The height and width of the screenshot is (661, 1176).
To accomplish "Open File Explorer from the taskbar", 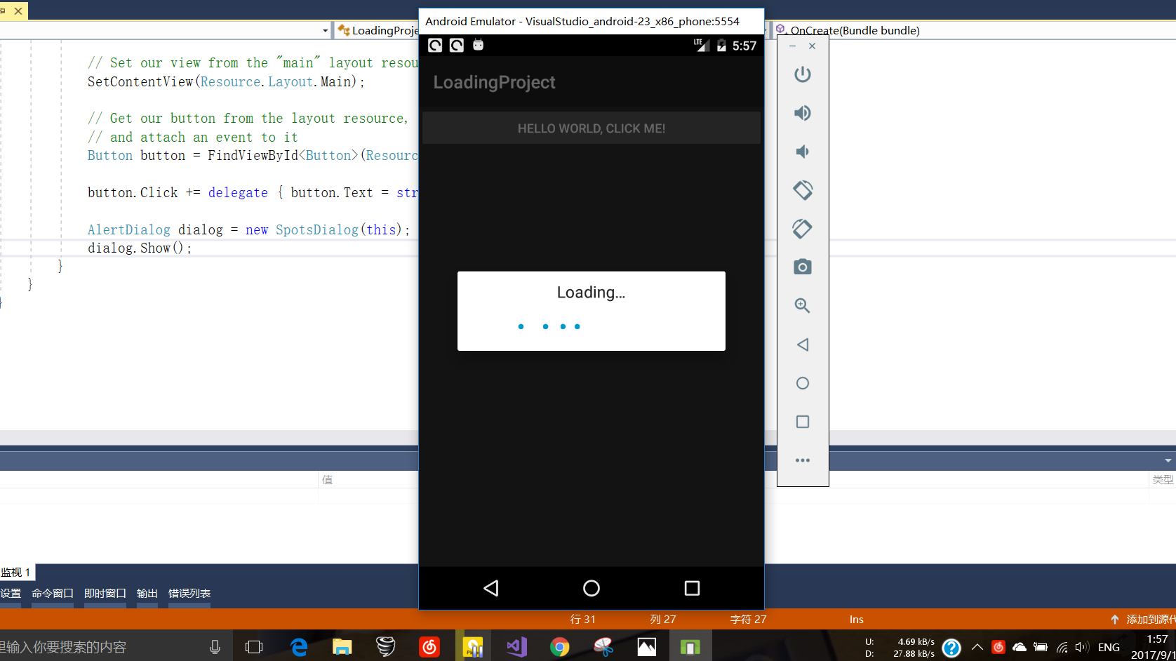I will coord(342,647).
